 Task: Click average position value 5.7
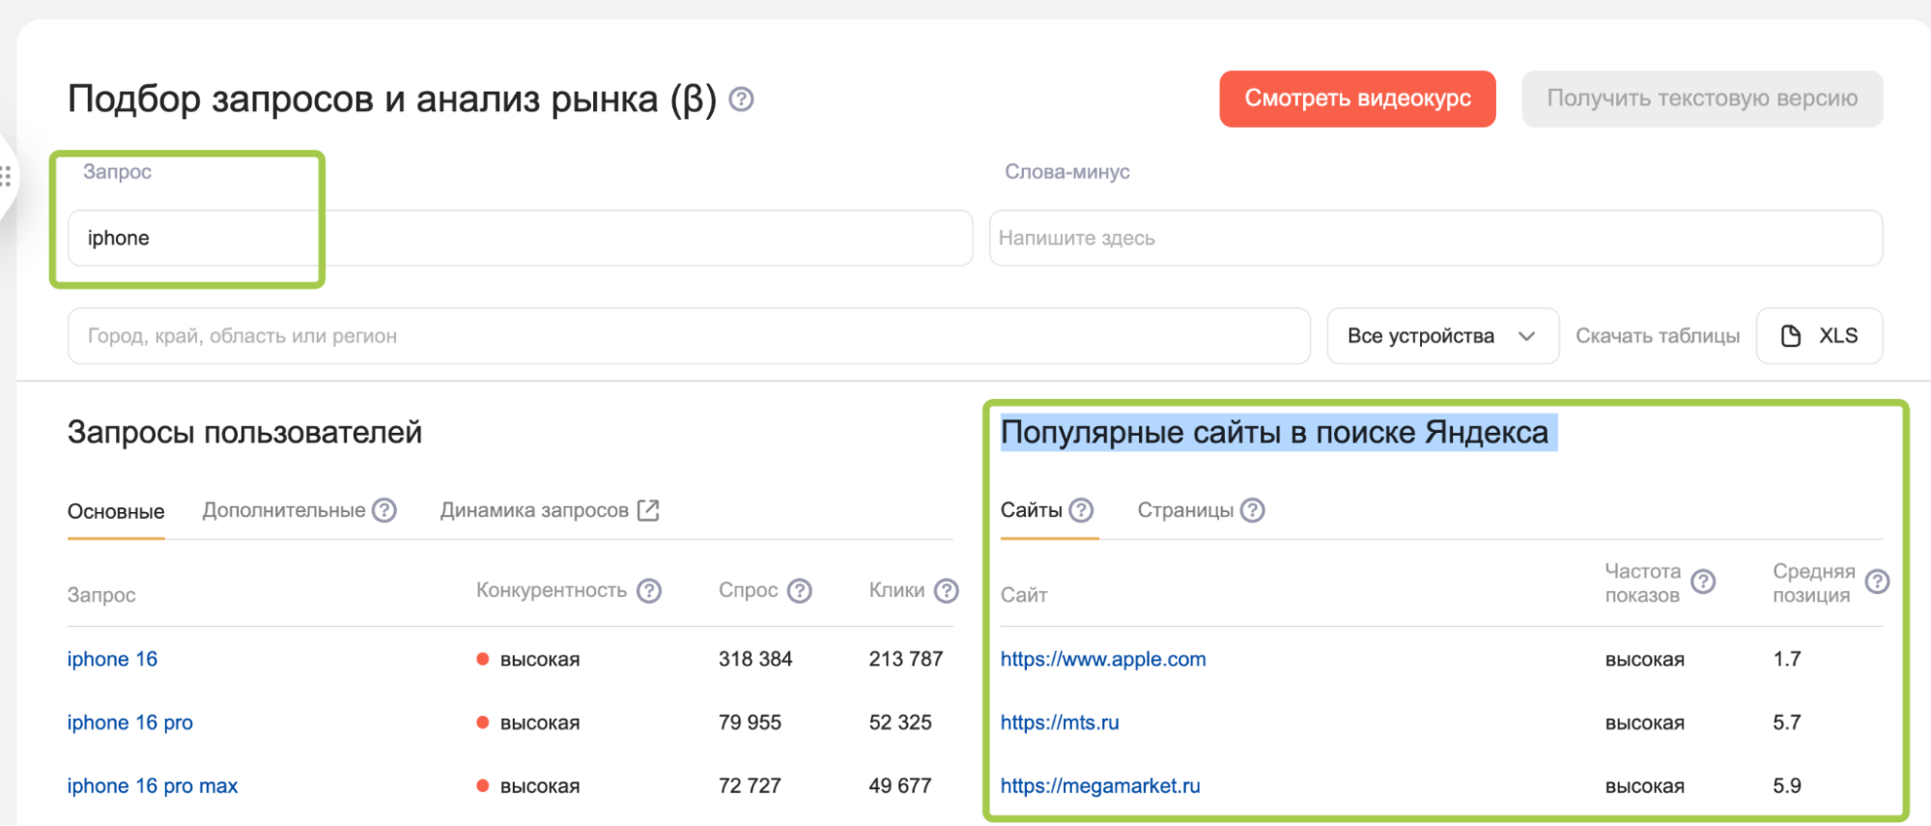pyautogui.click(x=1787, y=723)
